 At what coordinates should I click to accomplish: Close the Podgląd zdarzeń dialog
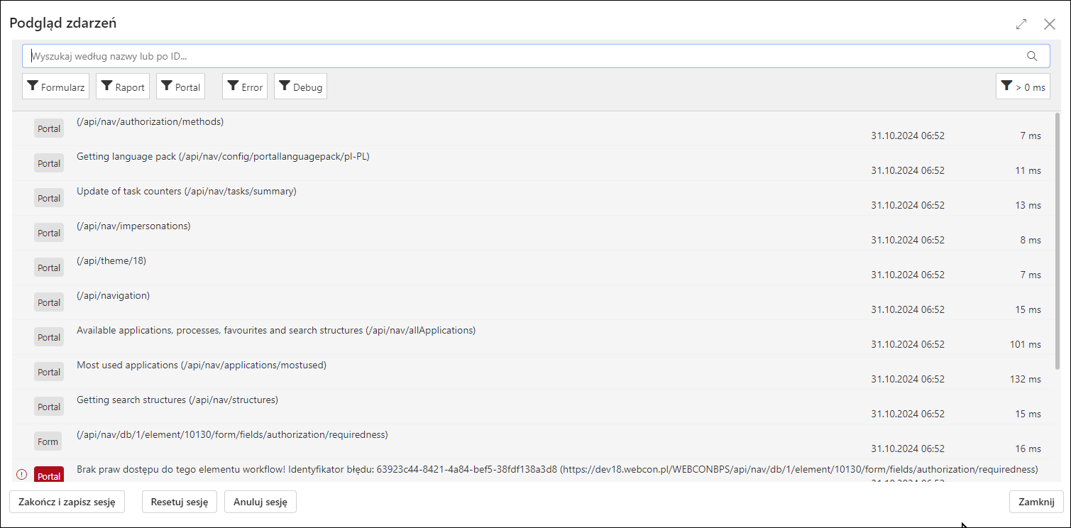pyautogui.click(x=1050, y=24)
